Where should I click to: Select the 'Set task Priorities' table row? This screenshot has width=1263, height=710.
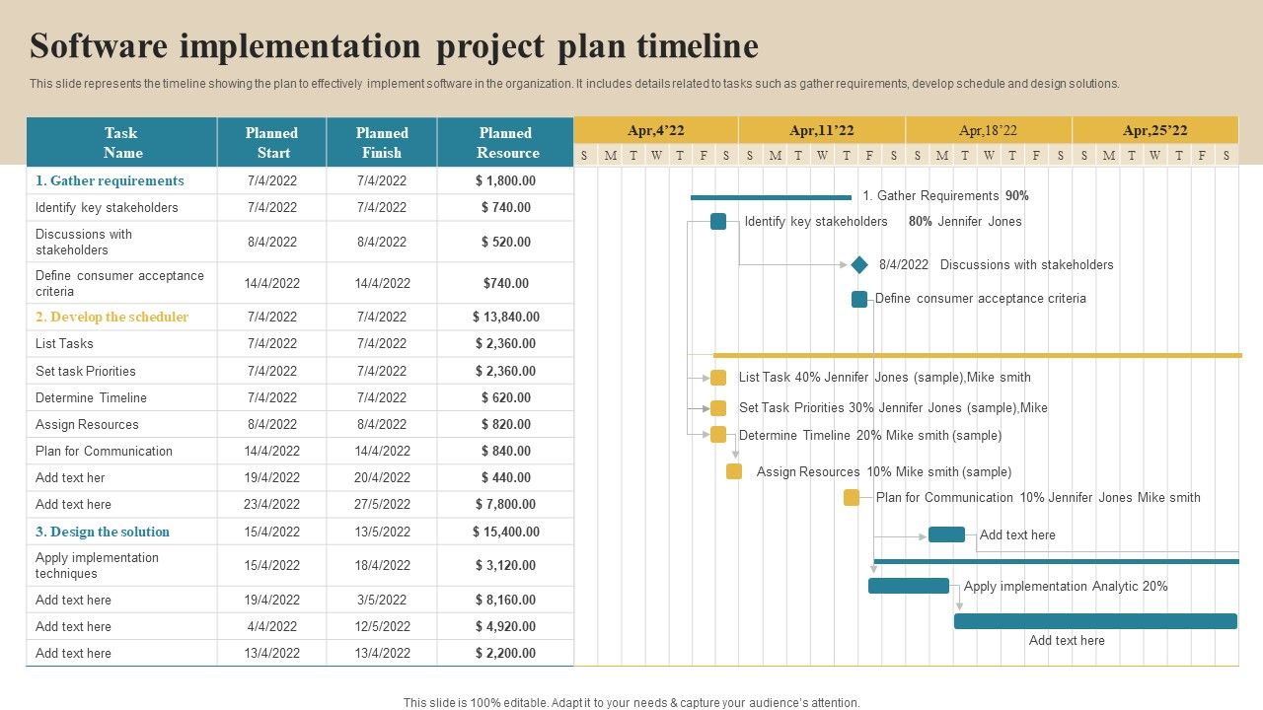(x=300, y=371)
